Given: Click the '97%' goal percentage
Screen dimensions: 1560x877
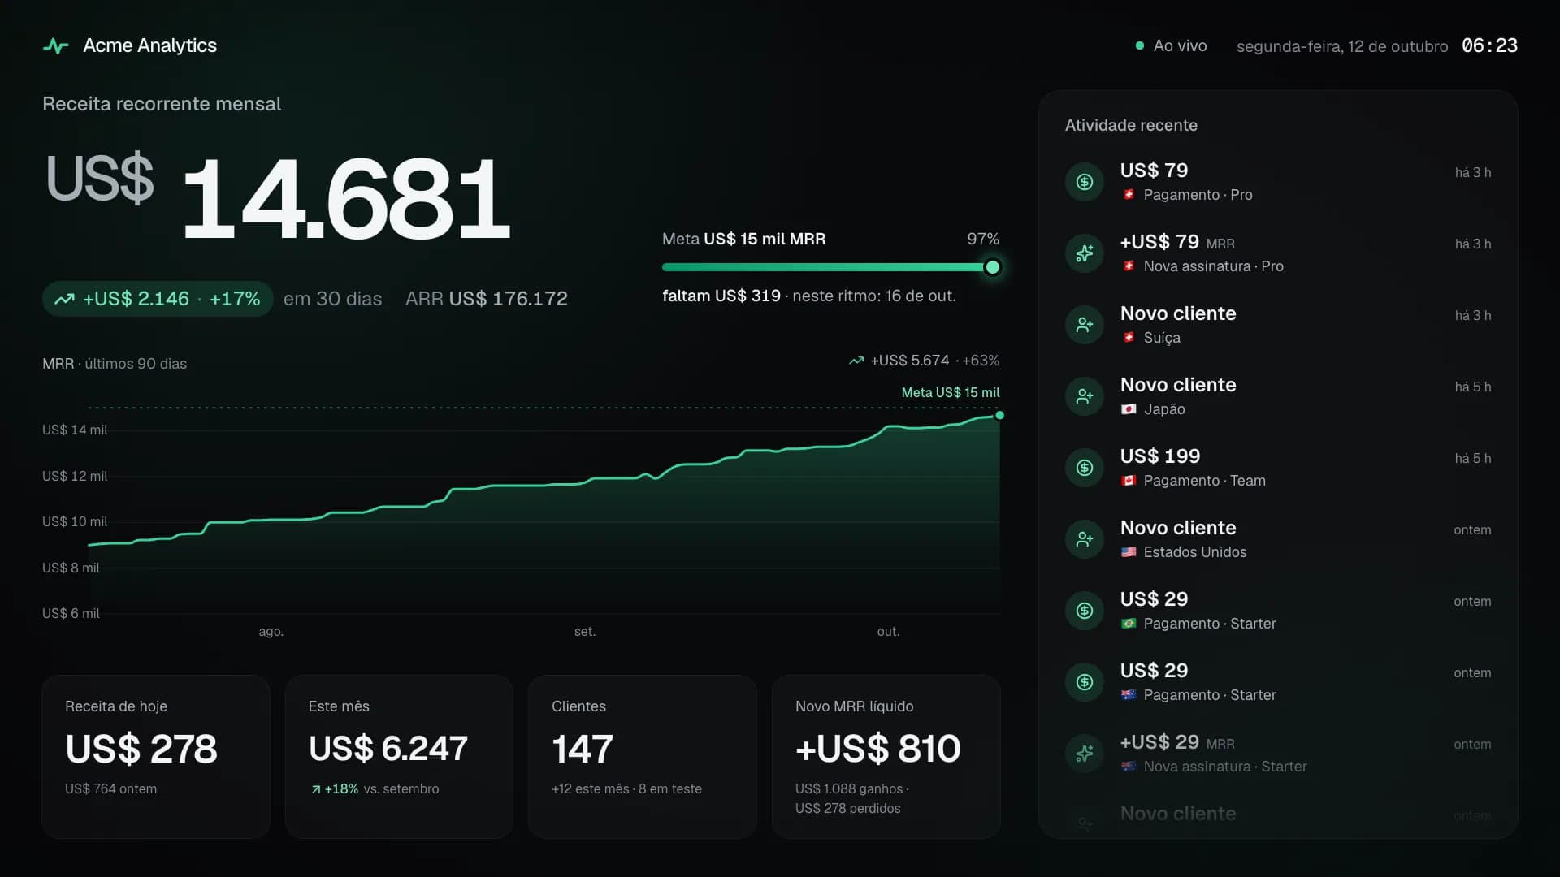Looking at the screenshot, I should click(x=983, y=239).
